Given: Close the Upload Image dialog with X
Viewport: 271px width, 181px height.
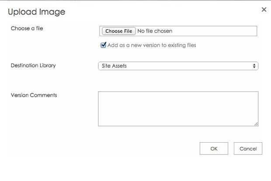Looking at the screenshot, I should [264, 9].
